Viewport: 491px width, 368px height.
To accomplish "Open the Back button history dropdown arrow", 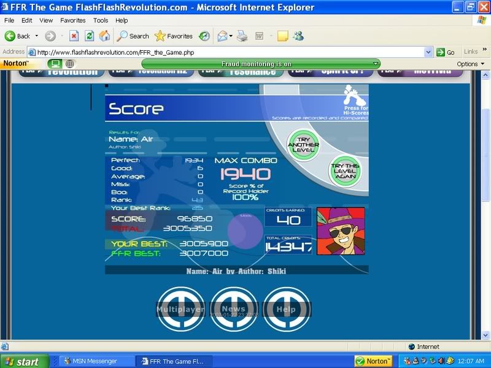I will pos(37,36).
